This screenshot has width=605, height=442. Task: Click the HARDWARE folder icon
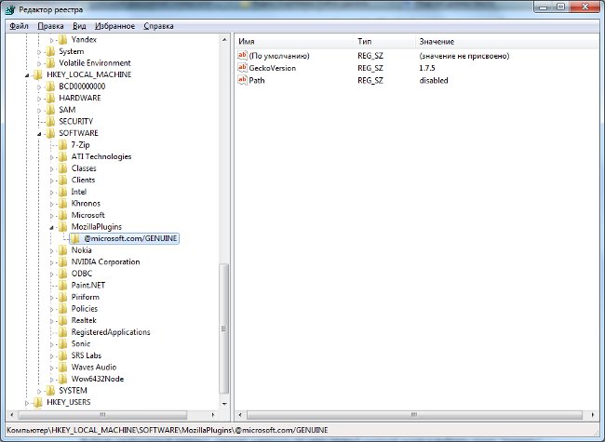50,98
